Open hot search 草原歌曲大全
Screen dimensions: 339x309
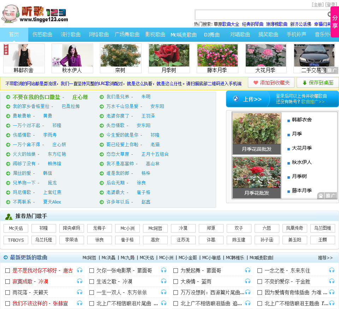[x=226, y=24]
